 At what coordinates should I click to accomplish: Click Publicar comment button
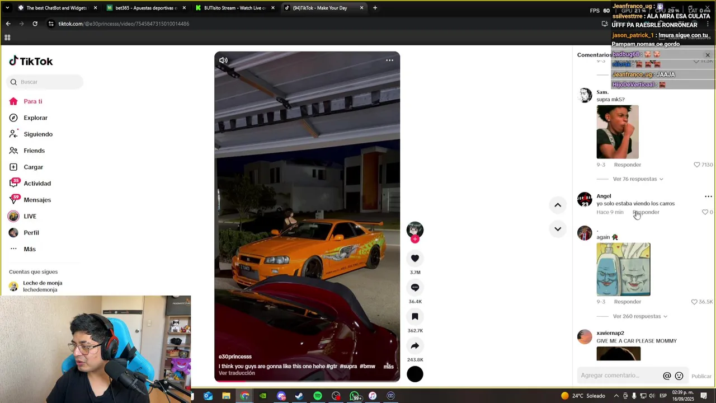point(701,376)
